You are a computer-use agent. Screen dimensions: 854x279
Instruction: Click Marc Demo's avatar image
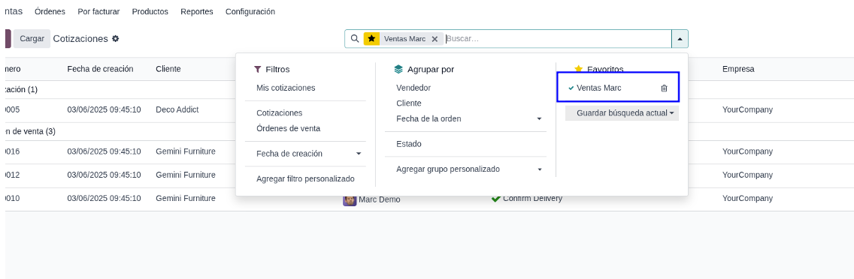tap(349, 199)
